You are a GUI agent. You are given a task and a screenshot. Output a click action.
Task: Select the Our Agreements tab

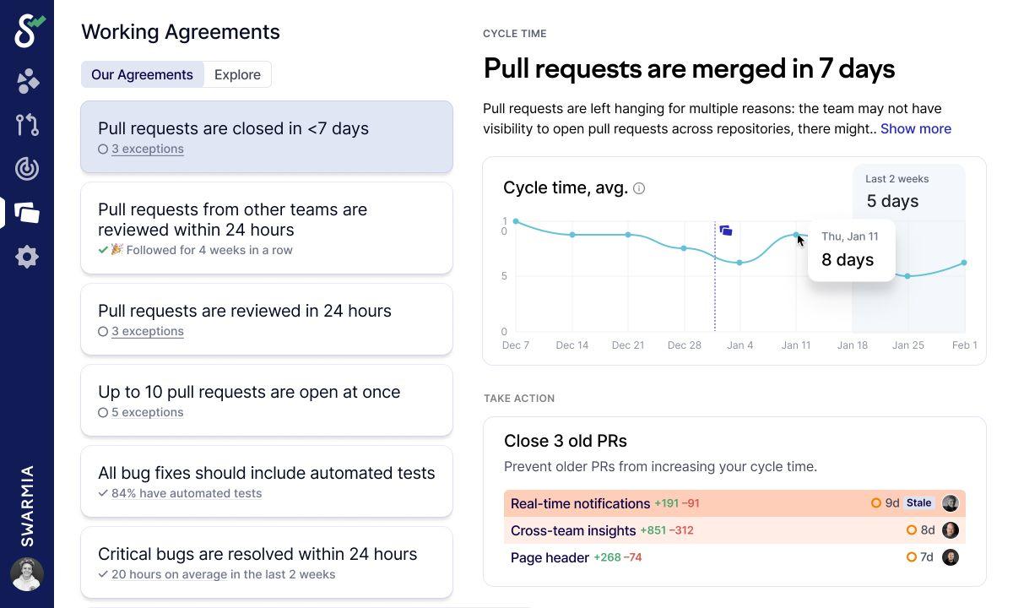click(x=142, y=74)
